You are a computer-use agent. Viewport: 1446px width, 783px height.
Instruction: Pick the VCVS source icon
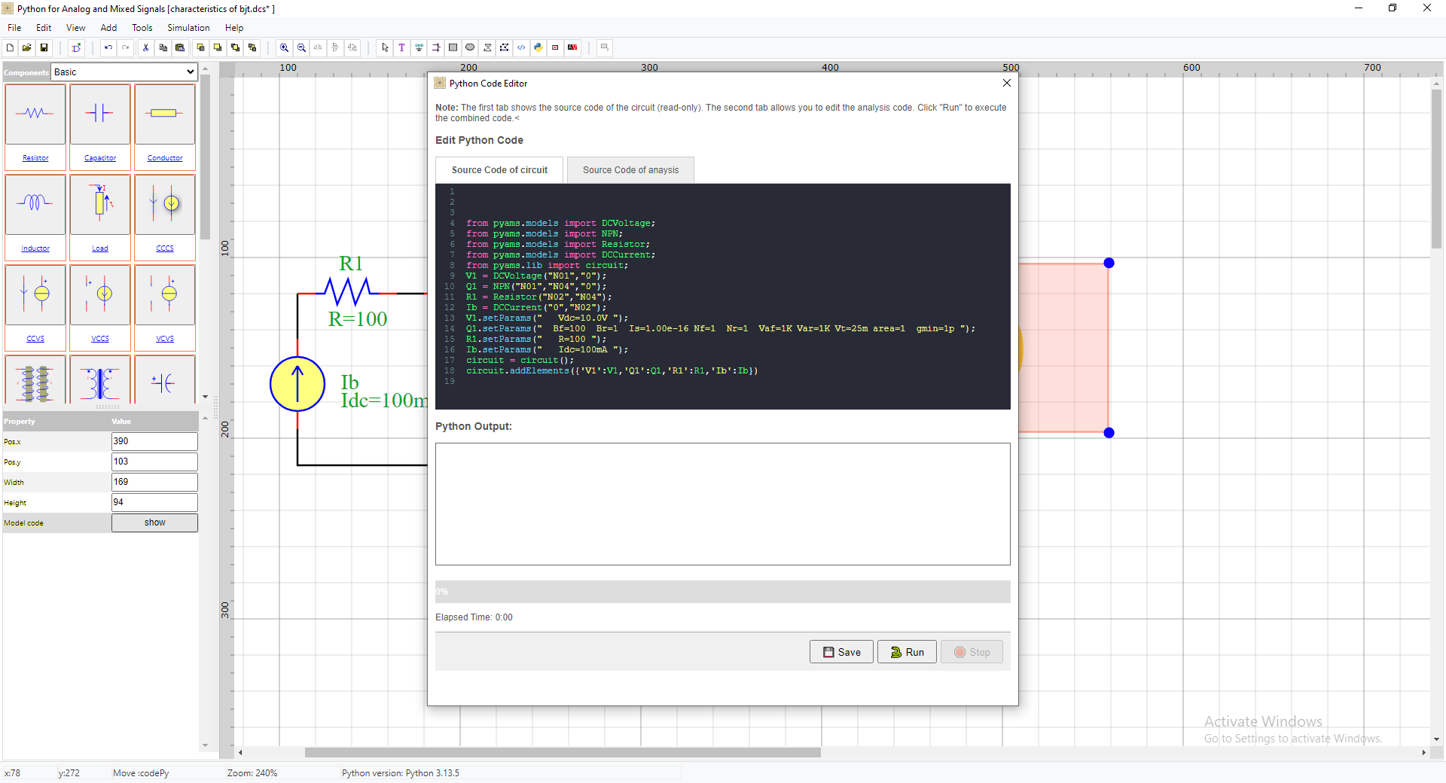(x=165, y=294)
